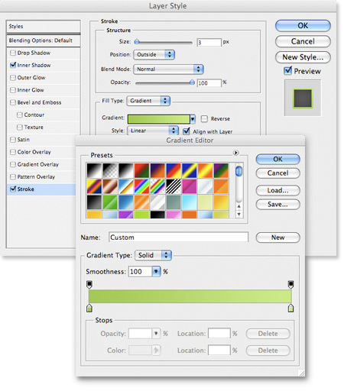The height and width of the screenshot is (391, 344).
Task: Click the Load... button in Gradient Editor
Action: tap(277, 190)
